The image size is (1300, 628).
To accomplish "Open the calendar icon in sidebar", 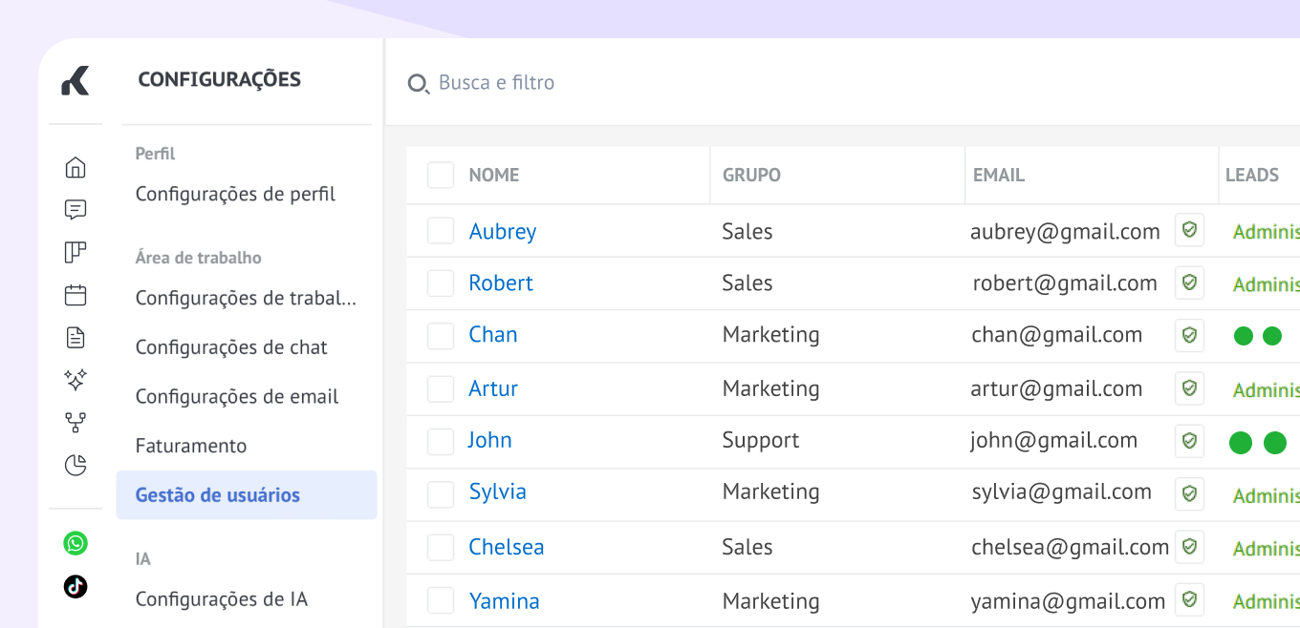I will click(x=76, y=295).
